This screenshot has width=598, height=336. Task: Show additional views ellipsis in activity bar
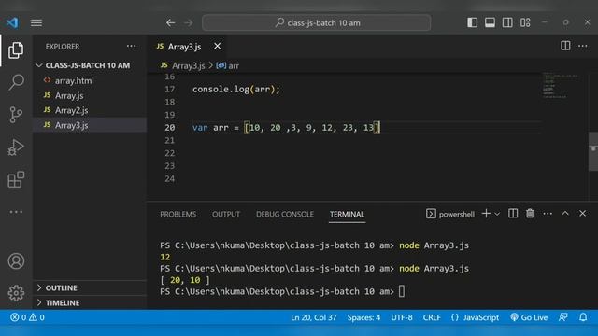click(16, 212)
